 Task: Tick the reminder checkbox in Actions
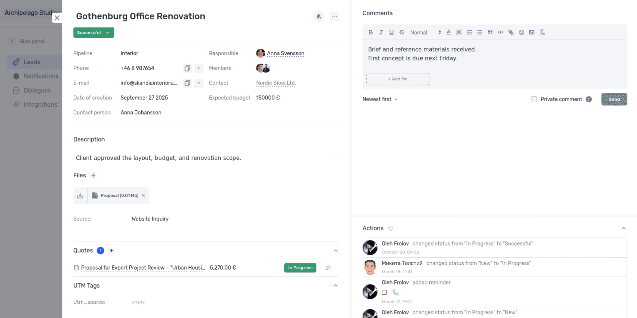tap(385, 292)
